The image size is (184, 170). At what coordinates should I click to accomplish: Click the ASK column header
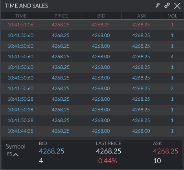(142, 16)
